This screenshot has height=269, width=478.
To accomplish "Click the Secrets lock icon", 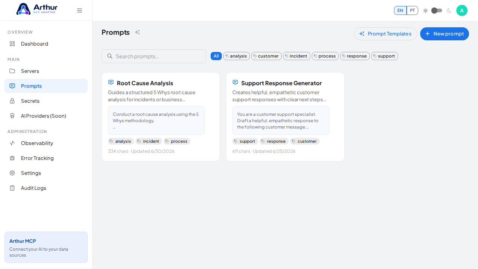I will (x=12, y=101).
